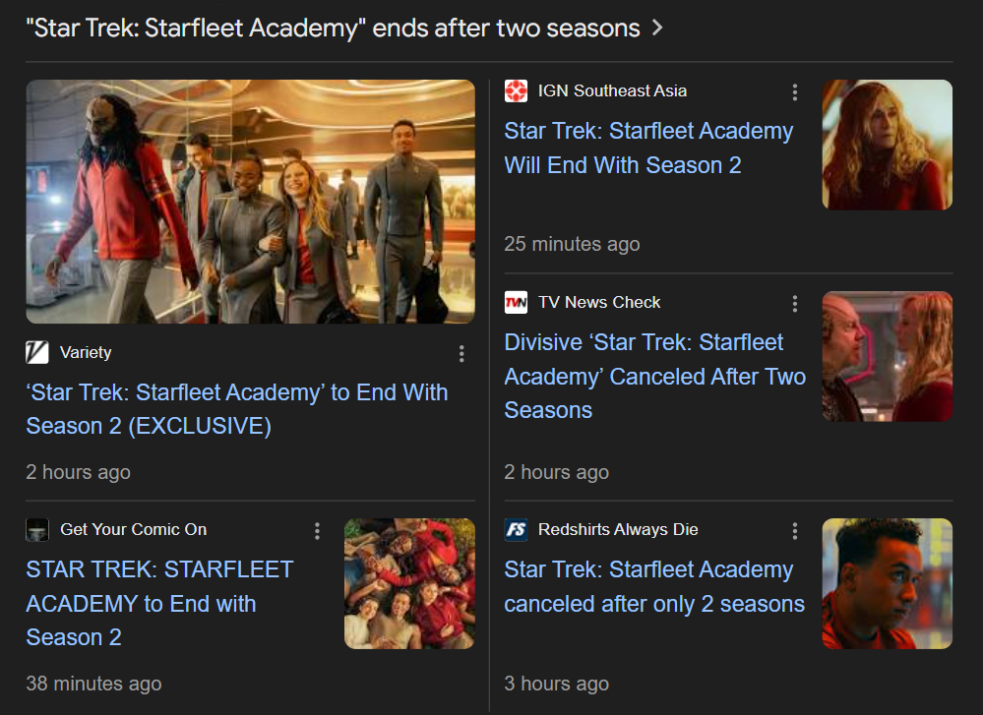Click the large Variety cadets group photo

tap(250, 202)
